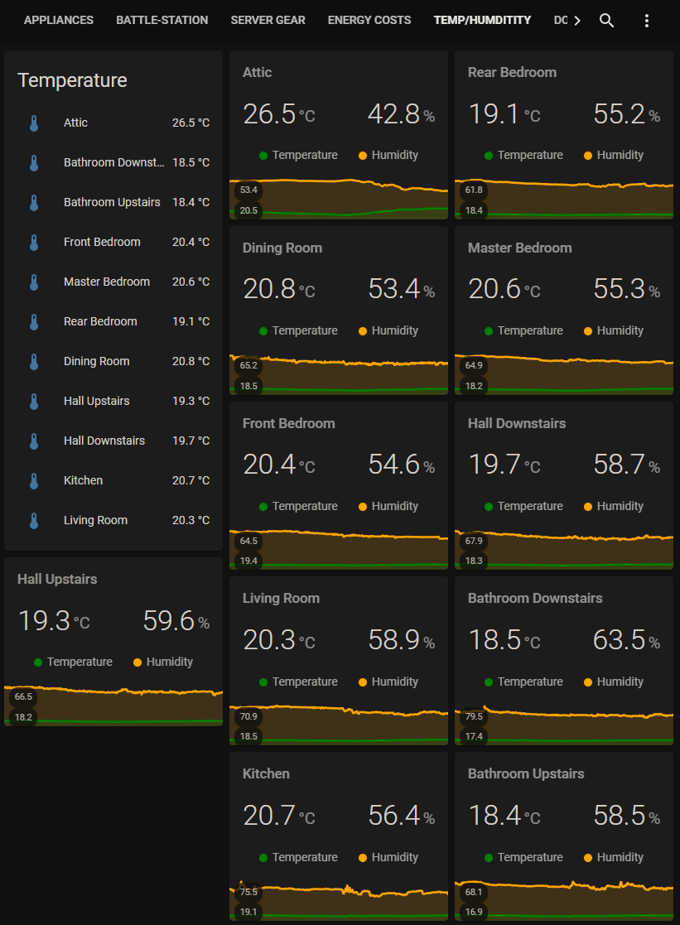This screenshot has width=680, height=925.
Task: Click the Front Bedroom thermometer icon
Action: [x=34, y=242]
